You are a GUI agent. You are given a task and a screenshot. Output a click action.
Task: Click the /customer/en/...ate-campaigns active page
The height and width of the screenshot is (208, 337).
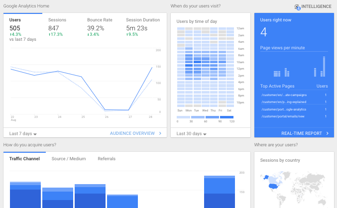pyautogui.click(x=284, y=95)
